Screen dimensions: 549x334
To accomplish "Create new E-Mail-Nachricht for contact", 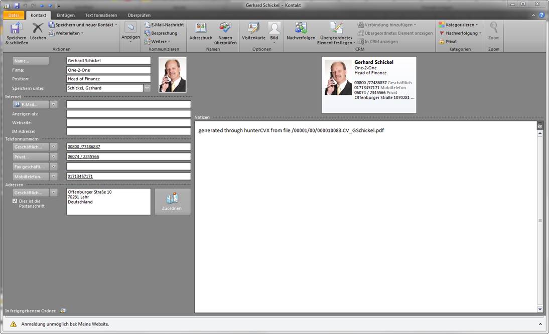I will [164, 25].
